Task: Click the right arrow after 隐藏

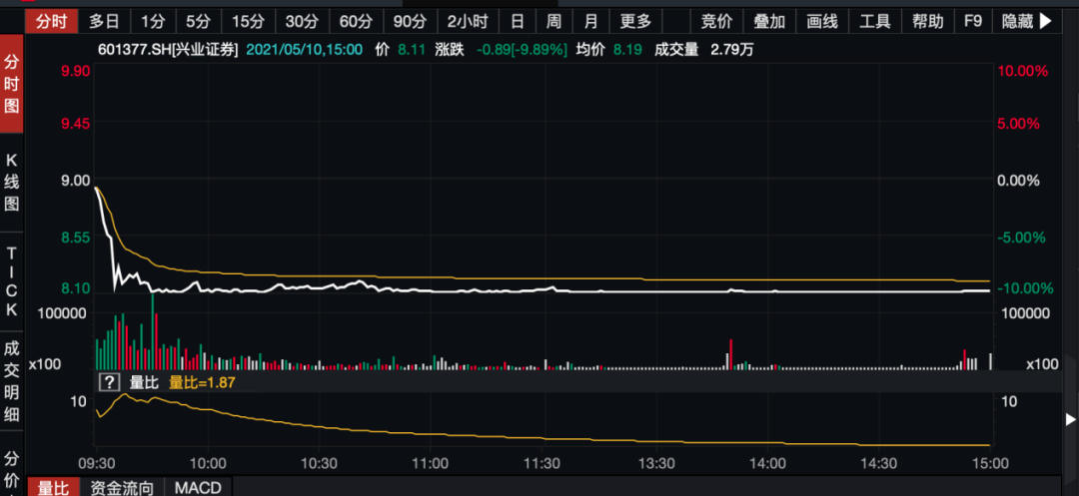Action: pyautogui.click(x=1045, y=21)
